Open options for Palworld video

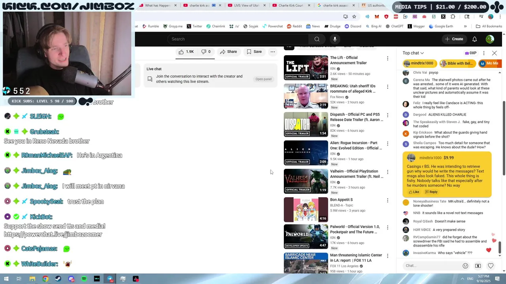point(387,228)
